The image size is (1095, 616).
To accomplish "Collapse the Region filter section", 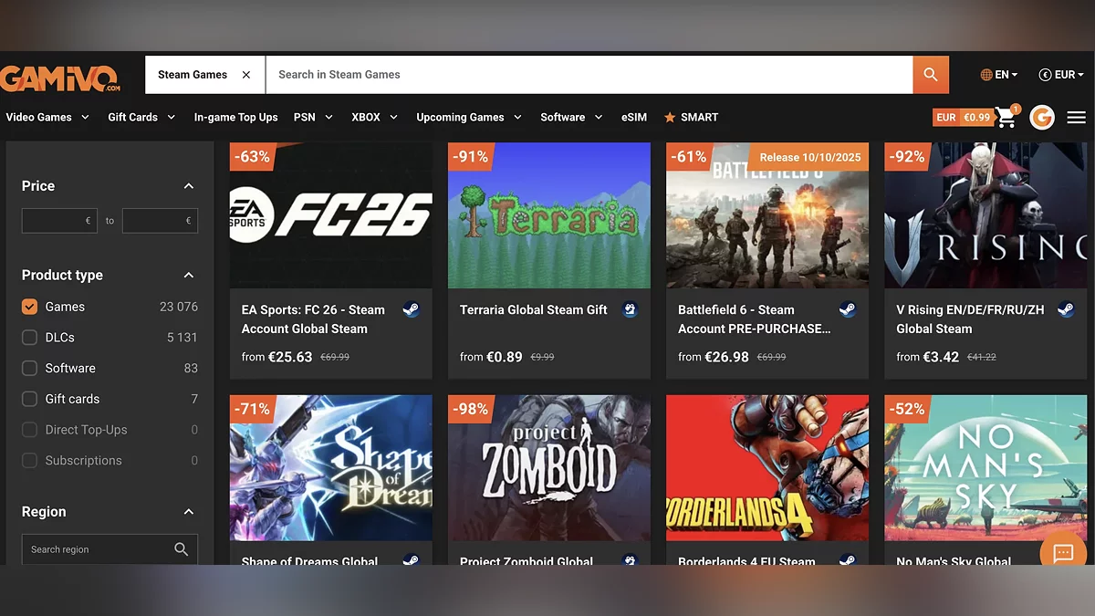I will click(x=189, y=512).
